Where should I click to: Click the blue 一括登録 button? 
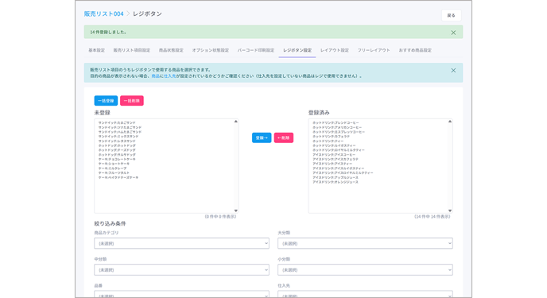click(106, 101)
